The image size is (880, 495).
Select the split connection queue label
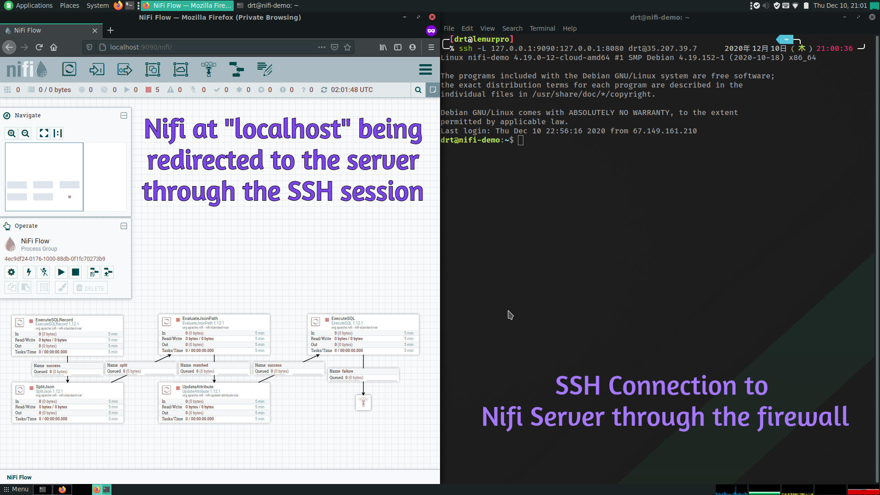click(141, 368)
